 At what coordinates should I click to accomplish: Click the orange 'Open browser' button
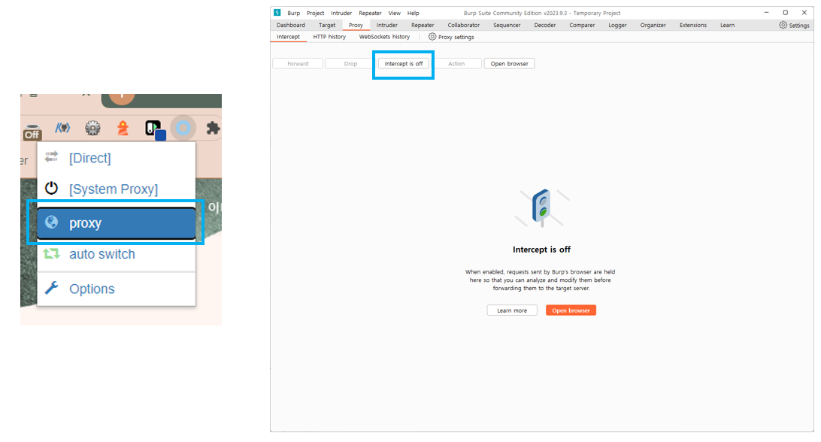(x=571, y=310)
